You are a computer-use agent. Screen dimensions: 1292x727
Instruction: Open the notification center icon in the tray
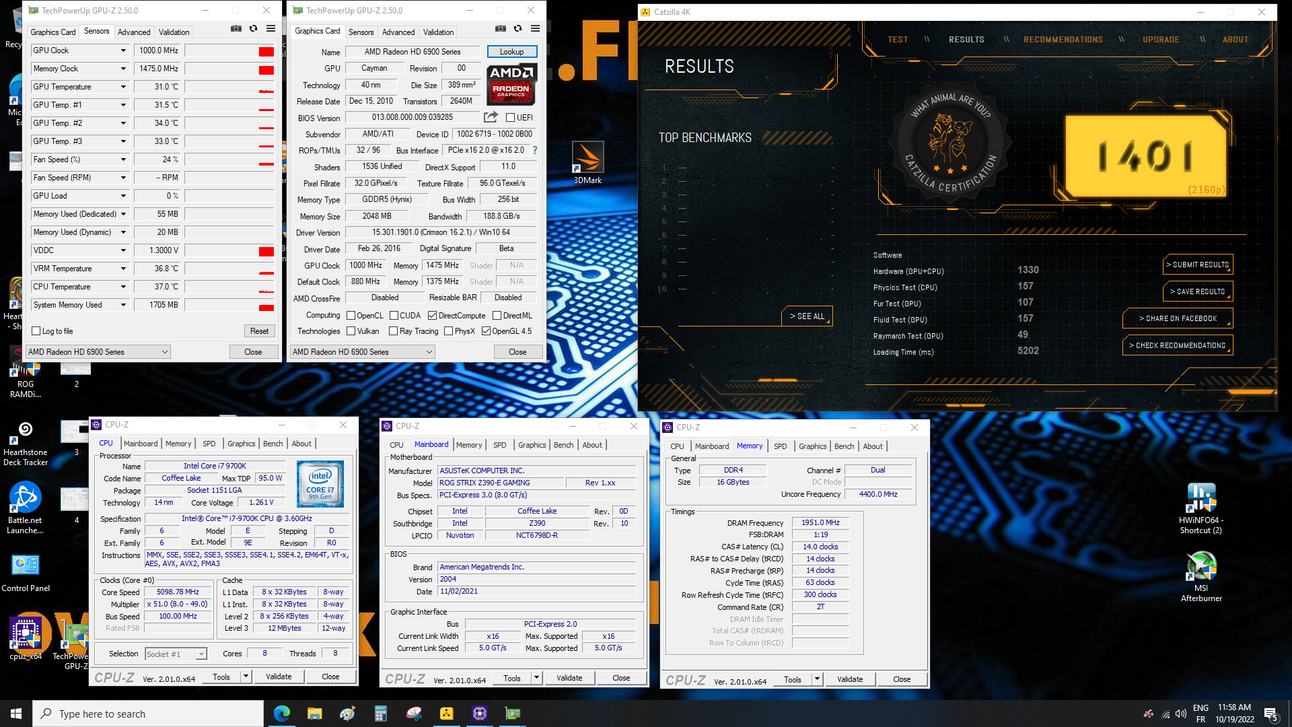click(1271, 714)
